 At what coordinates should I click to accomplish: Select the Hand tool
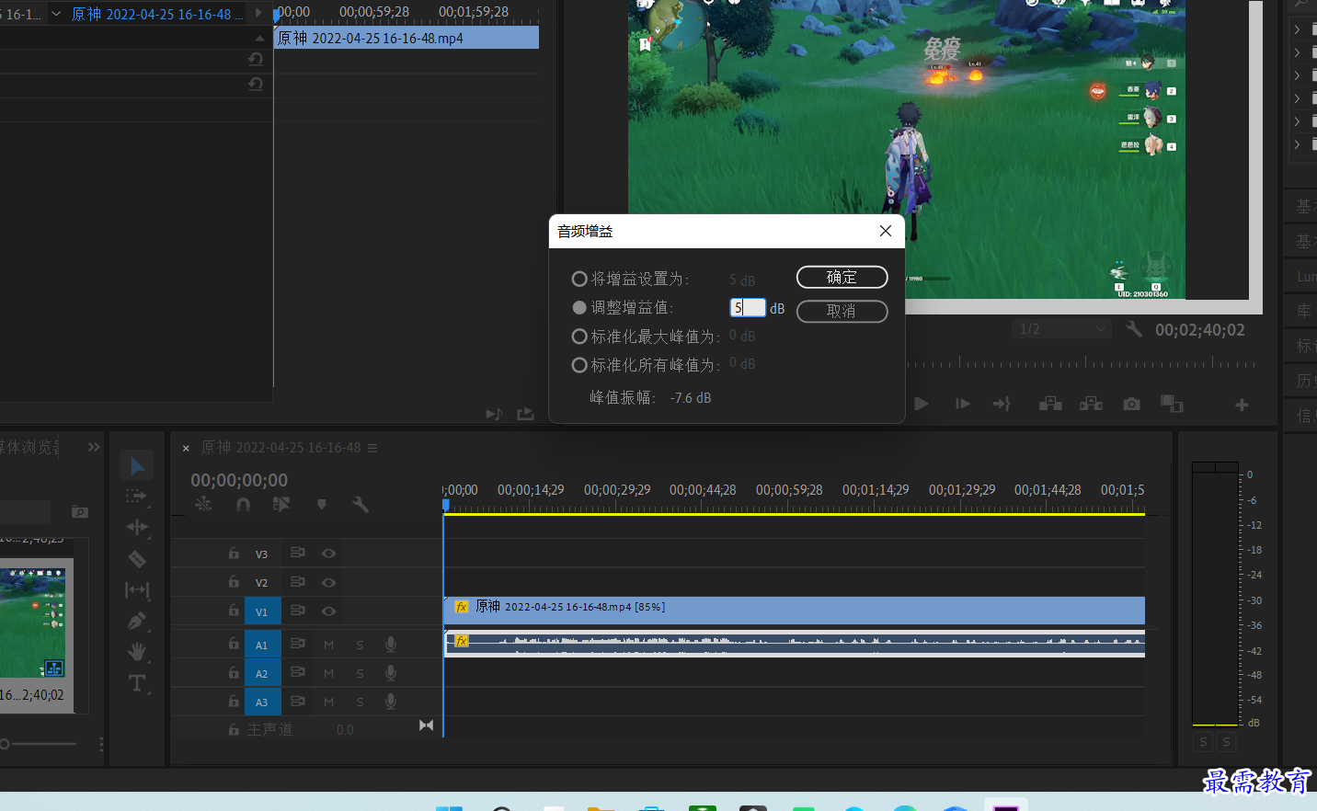137,652
